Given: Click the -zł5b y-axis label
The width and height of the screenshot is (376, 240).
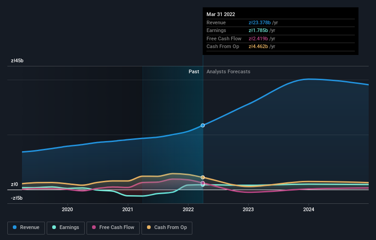Looking at the screenshot, I should 17,198.
